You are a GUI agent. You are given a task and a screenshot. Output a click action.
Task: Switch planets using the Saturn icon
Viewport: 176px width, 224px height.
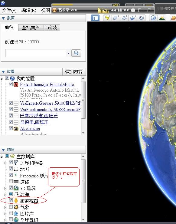(x=173, y=18)
